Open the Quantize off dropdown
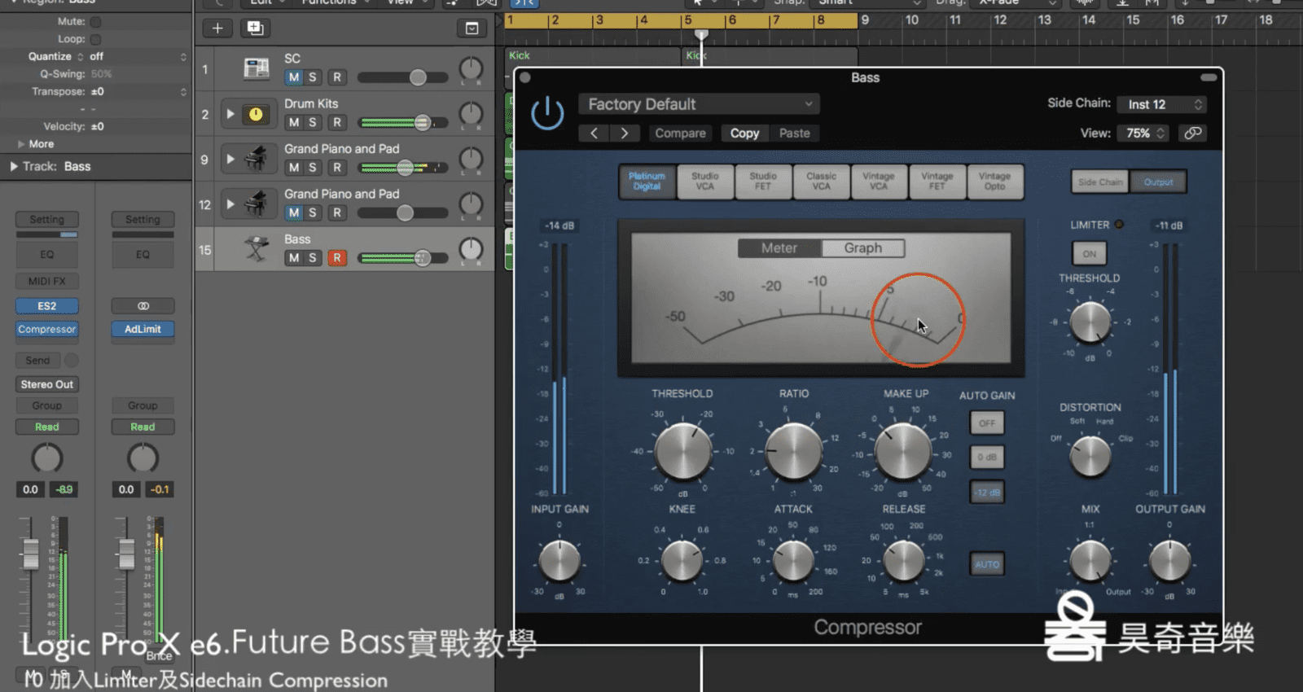 [x=137, y=56]
